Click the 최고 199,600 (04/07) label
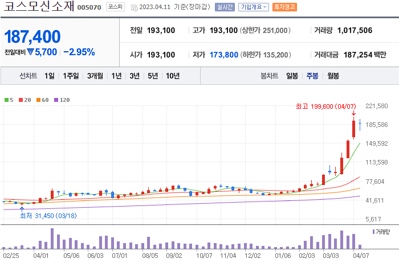This screenshot has height=259, width=399. [x=325, y=106]
